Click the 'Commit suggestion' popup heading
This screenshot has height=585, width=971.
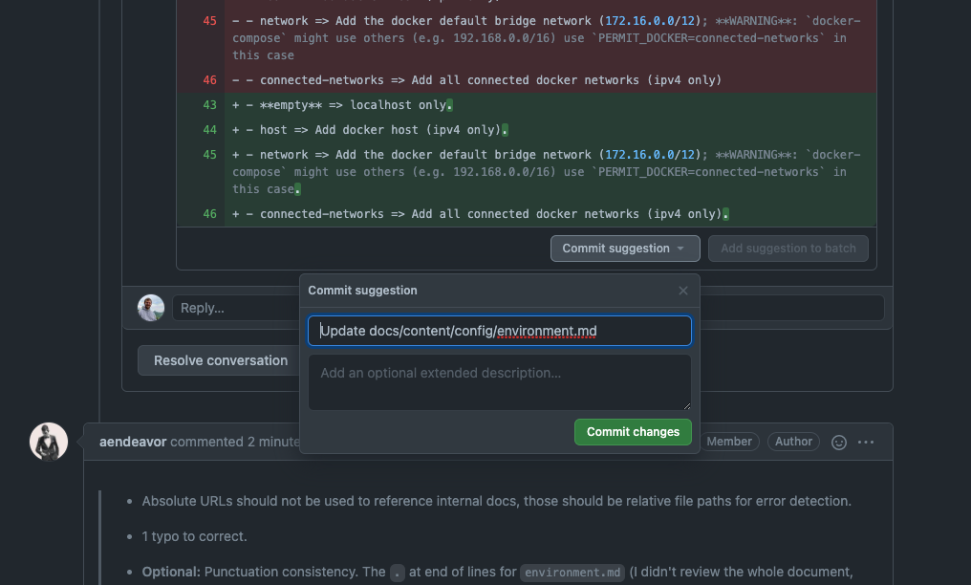362,291
